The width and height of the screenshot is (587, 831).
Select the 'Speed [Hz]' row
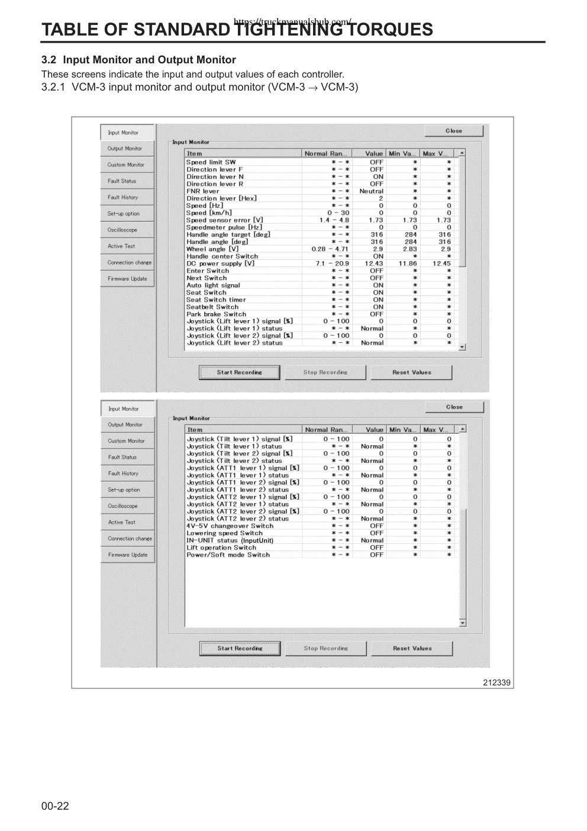click(321, 205)
